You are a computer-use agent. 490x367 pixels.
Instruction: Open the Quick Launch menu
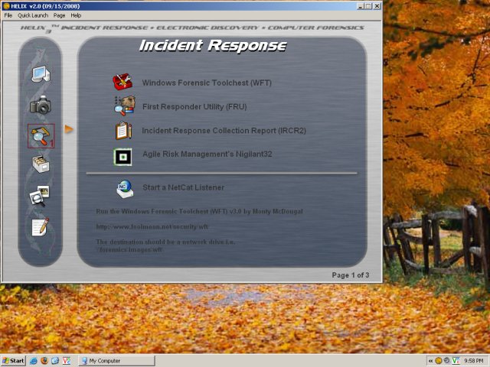click(x=33, y=15)
